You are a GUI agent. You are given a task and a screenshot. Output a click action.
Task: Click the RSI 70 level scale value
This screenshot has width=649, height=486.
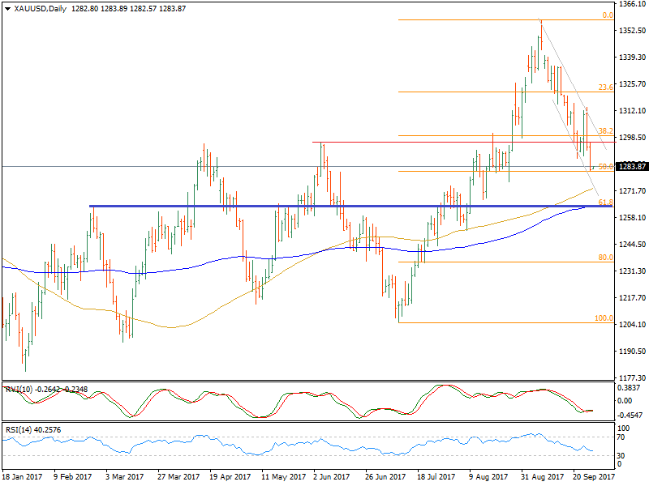pos(623,437)
